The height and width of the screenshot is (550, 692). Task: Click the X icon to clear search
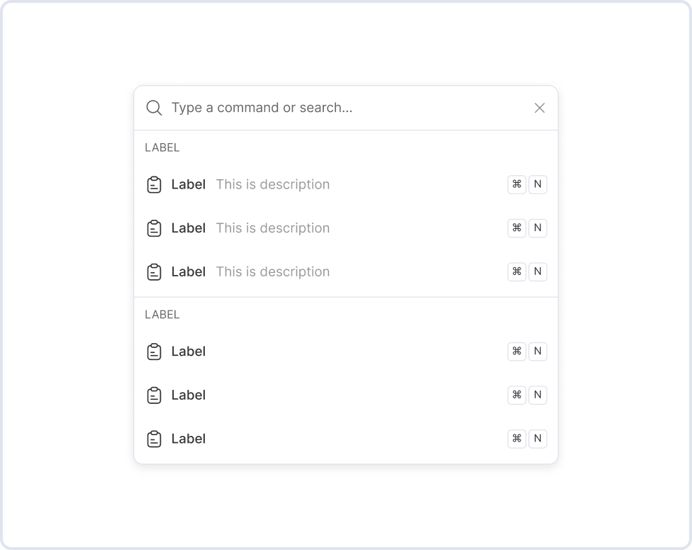pyautogui.click(x=540, y=108)
